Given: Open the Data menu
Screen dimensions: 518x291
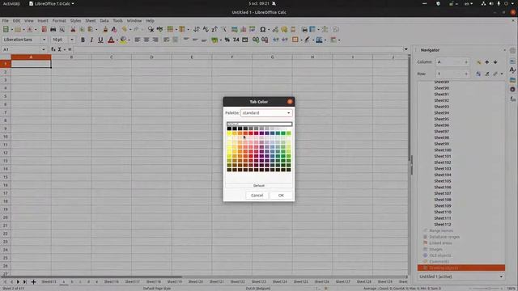Looking at the screenshot, I should click(x=104, y=21).
